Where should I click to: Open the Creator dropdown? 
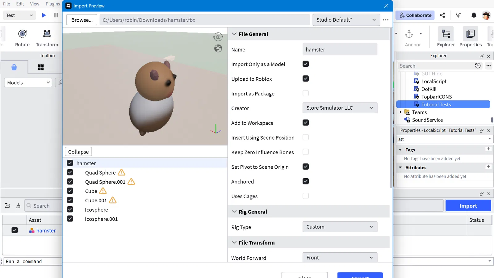pos(340,108)
